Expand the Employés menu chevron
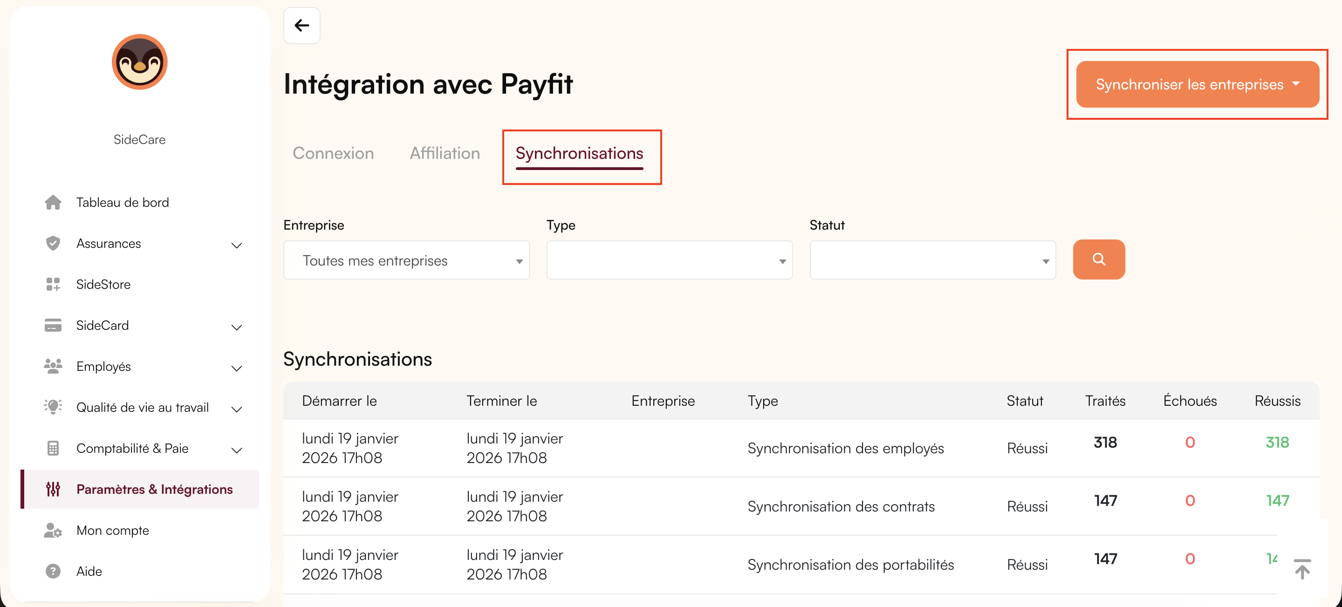The width and height of the screenshot is (1342, 607). [237, 368]
